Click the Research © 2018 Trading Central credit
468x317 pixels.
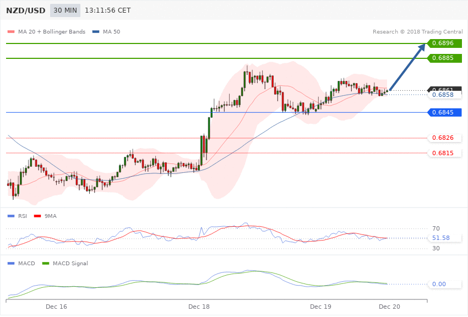417,31
